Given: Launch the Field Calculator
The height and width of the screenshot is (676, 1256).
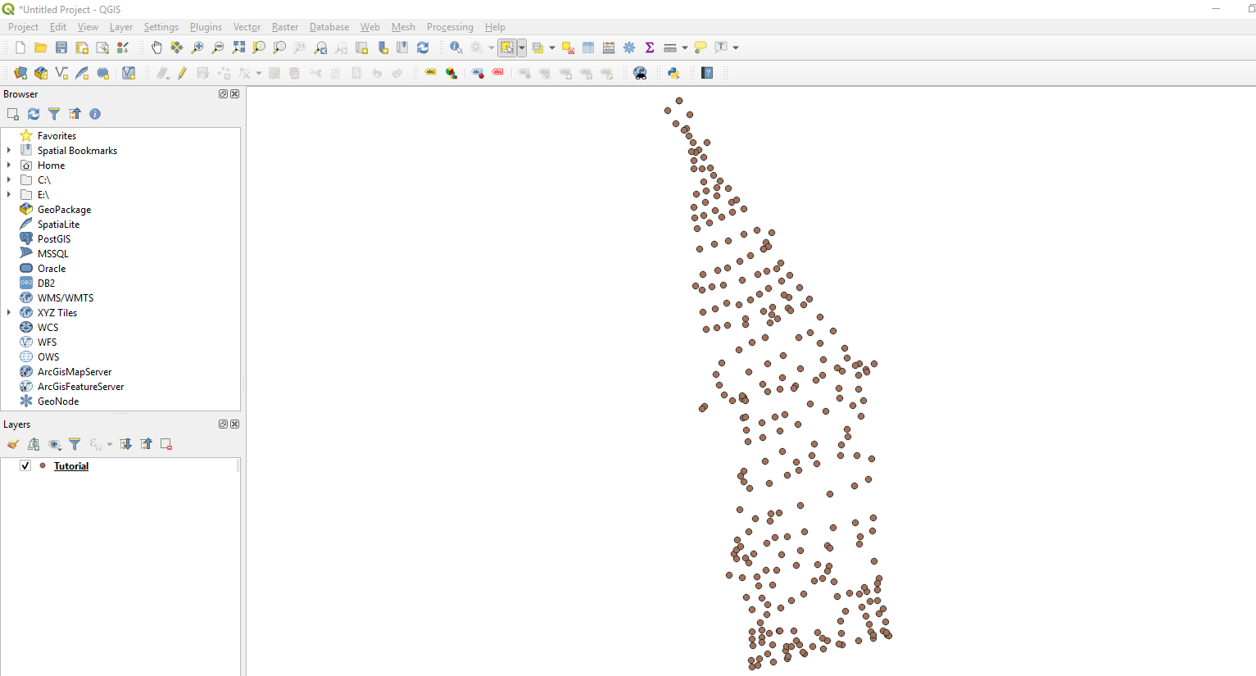Looking at the screenshot, I should (x=609, y=48).
